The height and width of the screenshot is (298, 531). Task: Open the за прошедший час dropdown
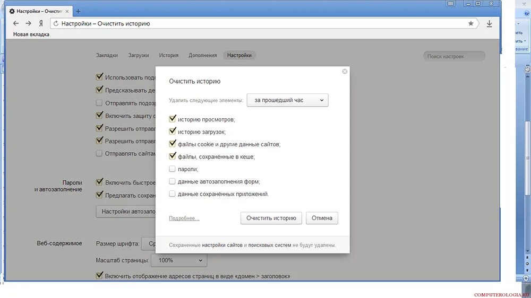point(287,100)
